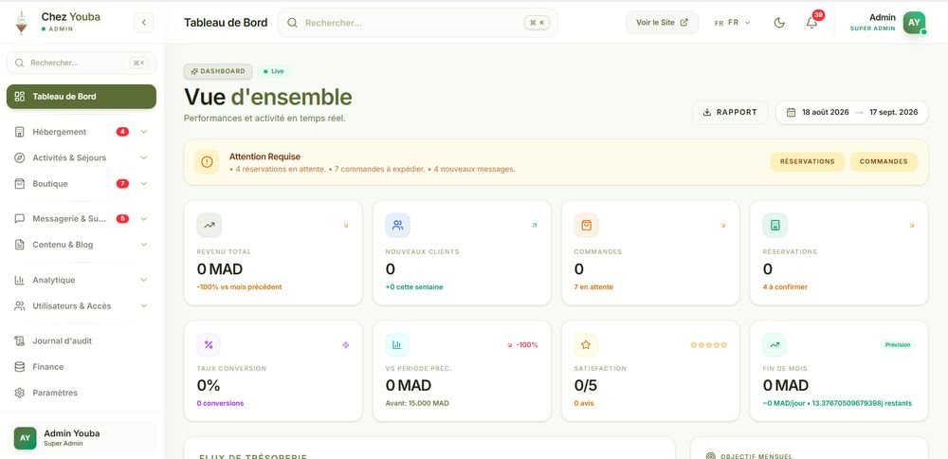The width and height of the screenshot is (948, 459).
Task: Open Tableau de Bord in sidebar
Action: click(x=81, y=97)
